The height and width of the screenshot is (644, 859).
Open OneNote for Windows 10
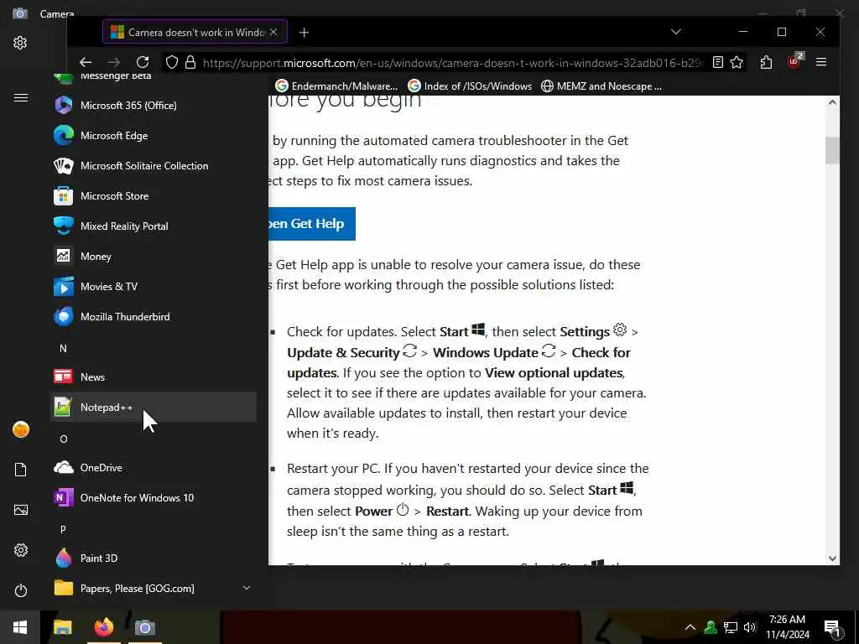click(x=154, y=497)
